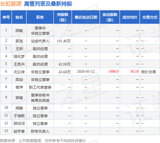Select the 序号 column header
This screenshot has width=160, height=143.
pyautogui.click(x=6, y=17)
